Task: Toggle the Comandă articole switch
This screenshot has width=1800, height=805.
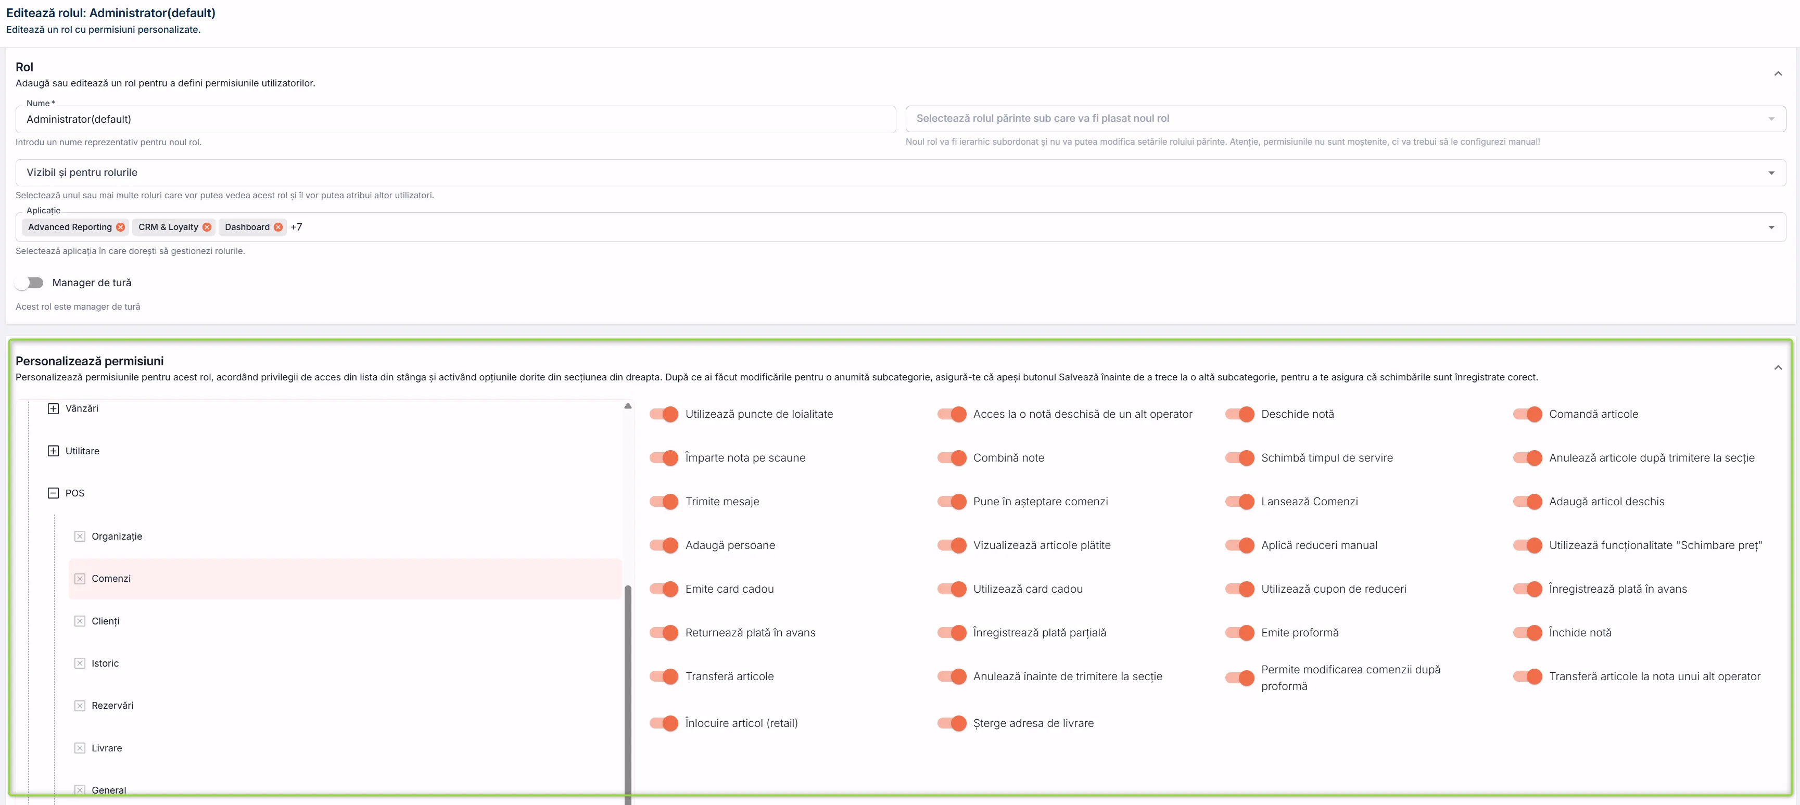Action: click(x=1527, y=414)
